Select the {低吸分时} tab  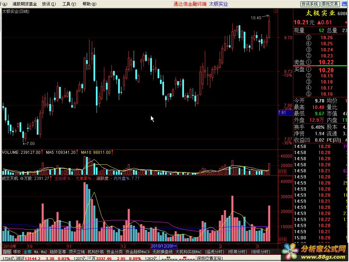[x=261, y=252]
